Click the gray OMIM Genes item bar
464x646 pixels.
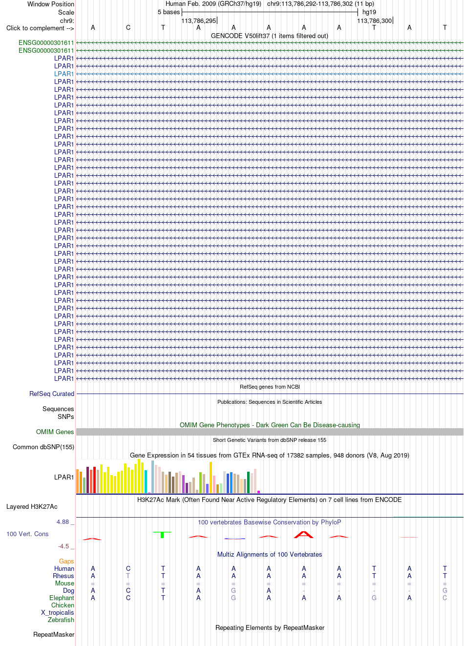click(270, 432)
